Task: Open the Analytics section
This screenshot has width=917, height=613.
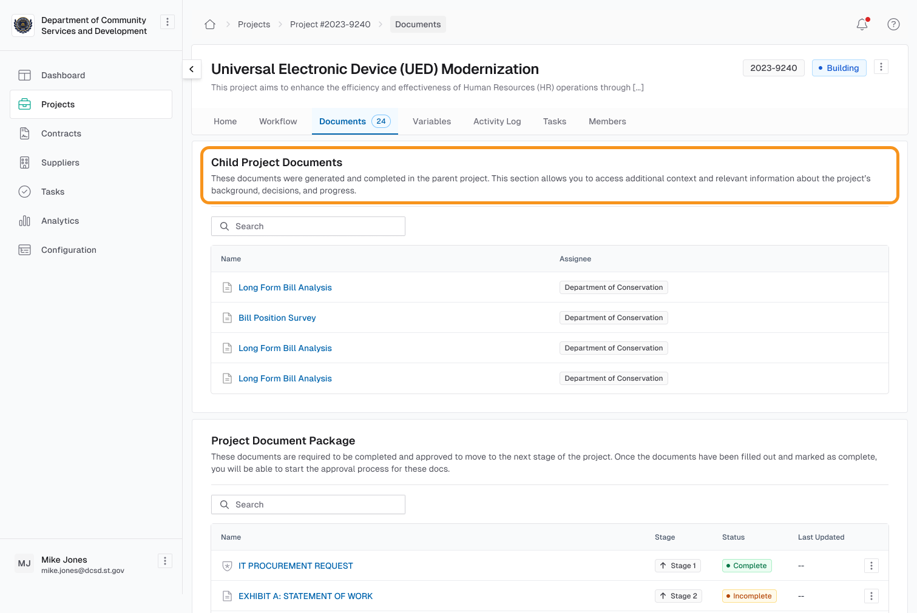Action: (x=60, y=221)
